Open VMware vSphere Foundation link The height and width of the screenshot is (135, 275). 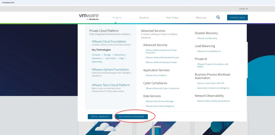pos(110,70)
